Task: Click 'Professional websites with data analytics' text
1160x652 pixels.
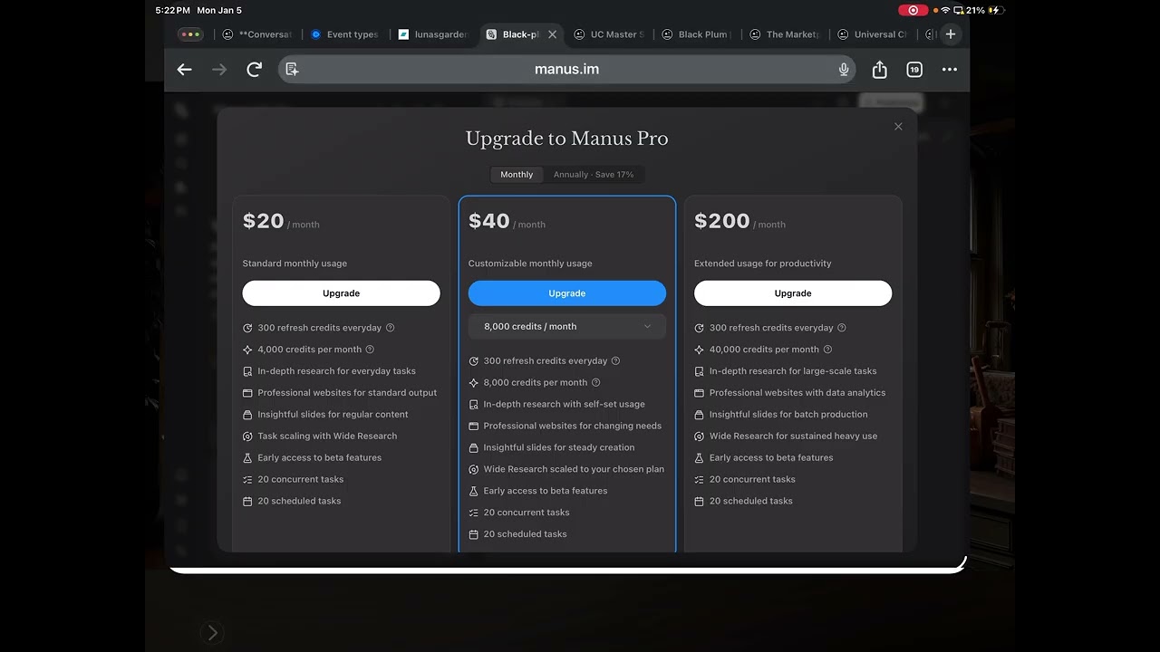Action: 797,393
